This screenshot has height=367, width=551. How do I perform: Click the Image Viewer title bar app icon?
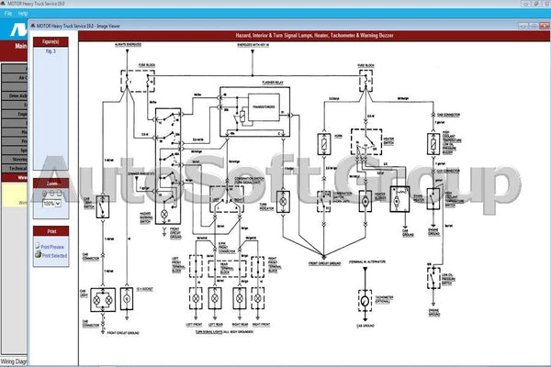pyautogui.click(x=34, y=28)
